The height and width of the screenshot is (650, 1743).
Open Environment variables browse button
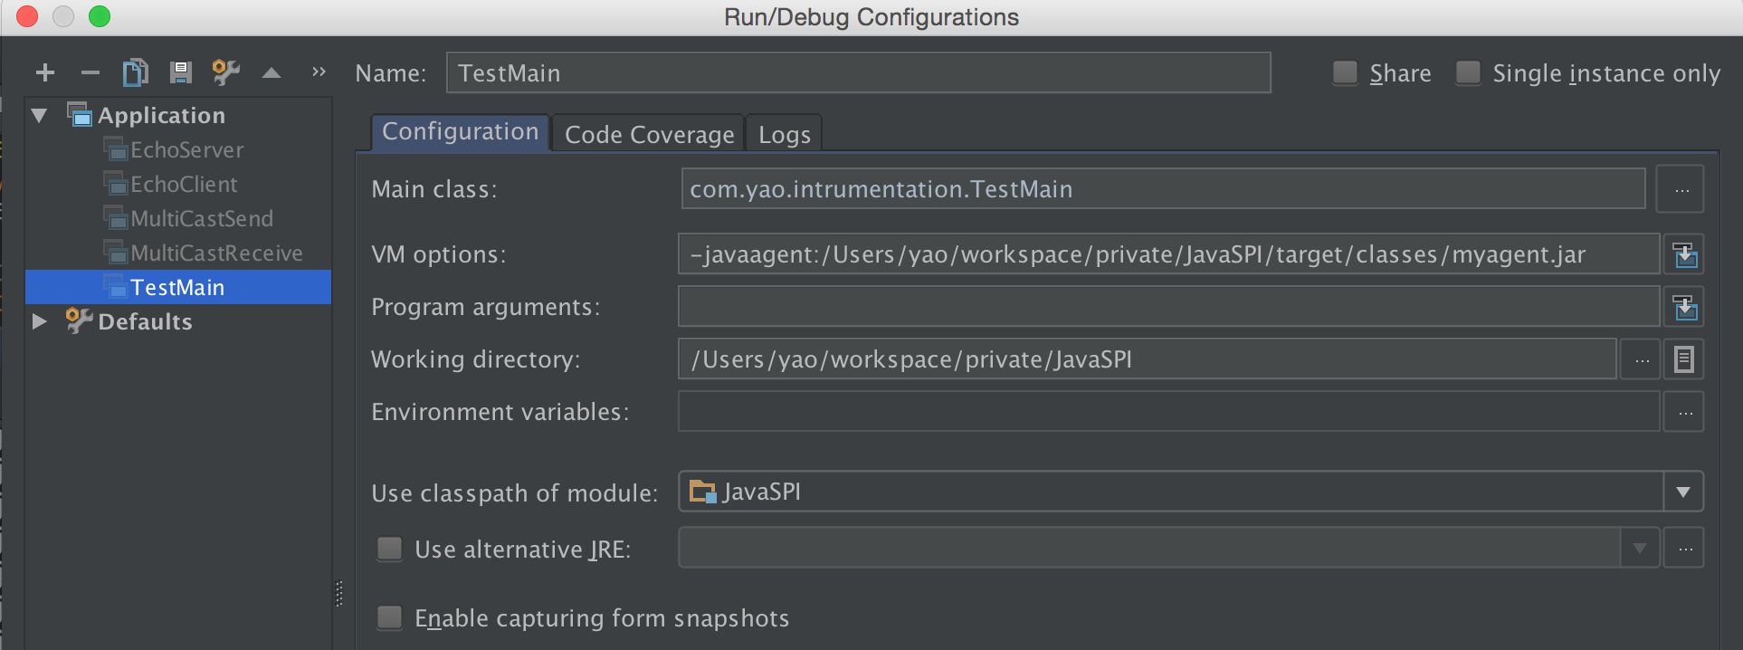tap(1684, 413)
